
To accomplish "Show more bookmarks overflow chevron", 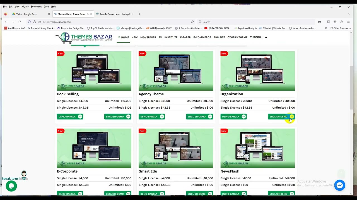I will tap(326, 28).
